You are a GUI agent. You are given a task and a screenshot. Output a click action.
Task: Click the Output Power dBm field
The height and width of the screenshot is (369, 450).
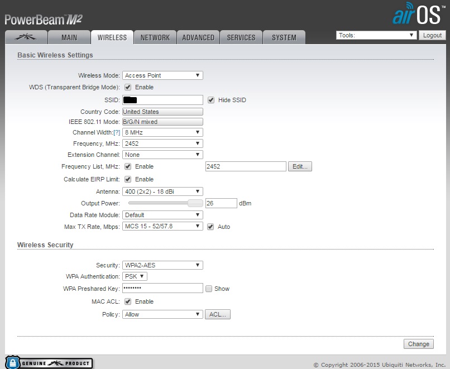click(221, 203)
